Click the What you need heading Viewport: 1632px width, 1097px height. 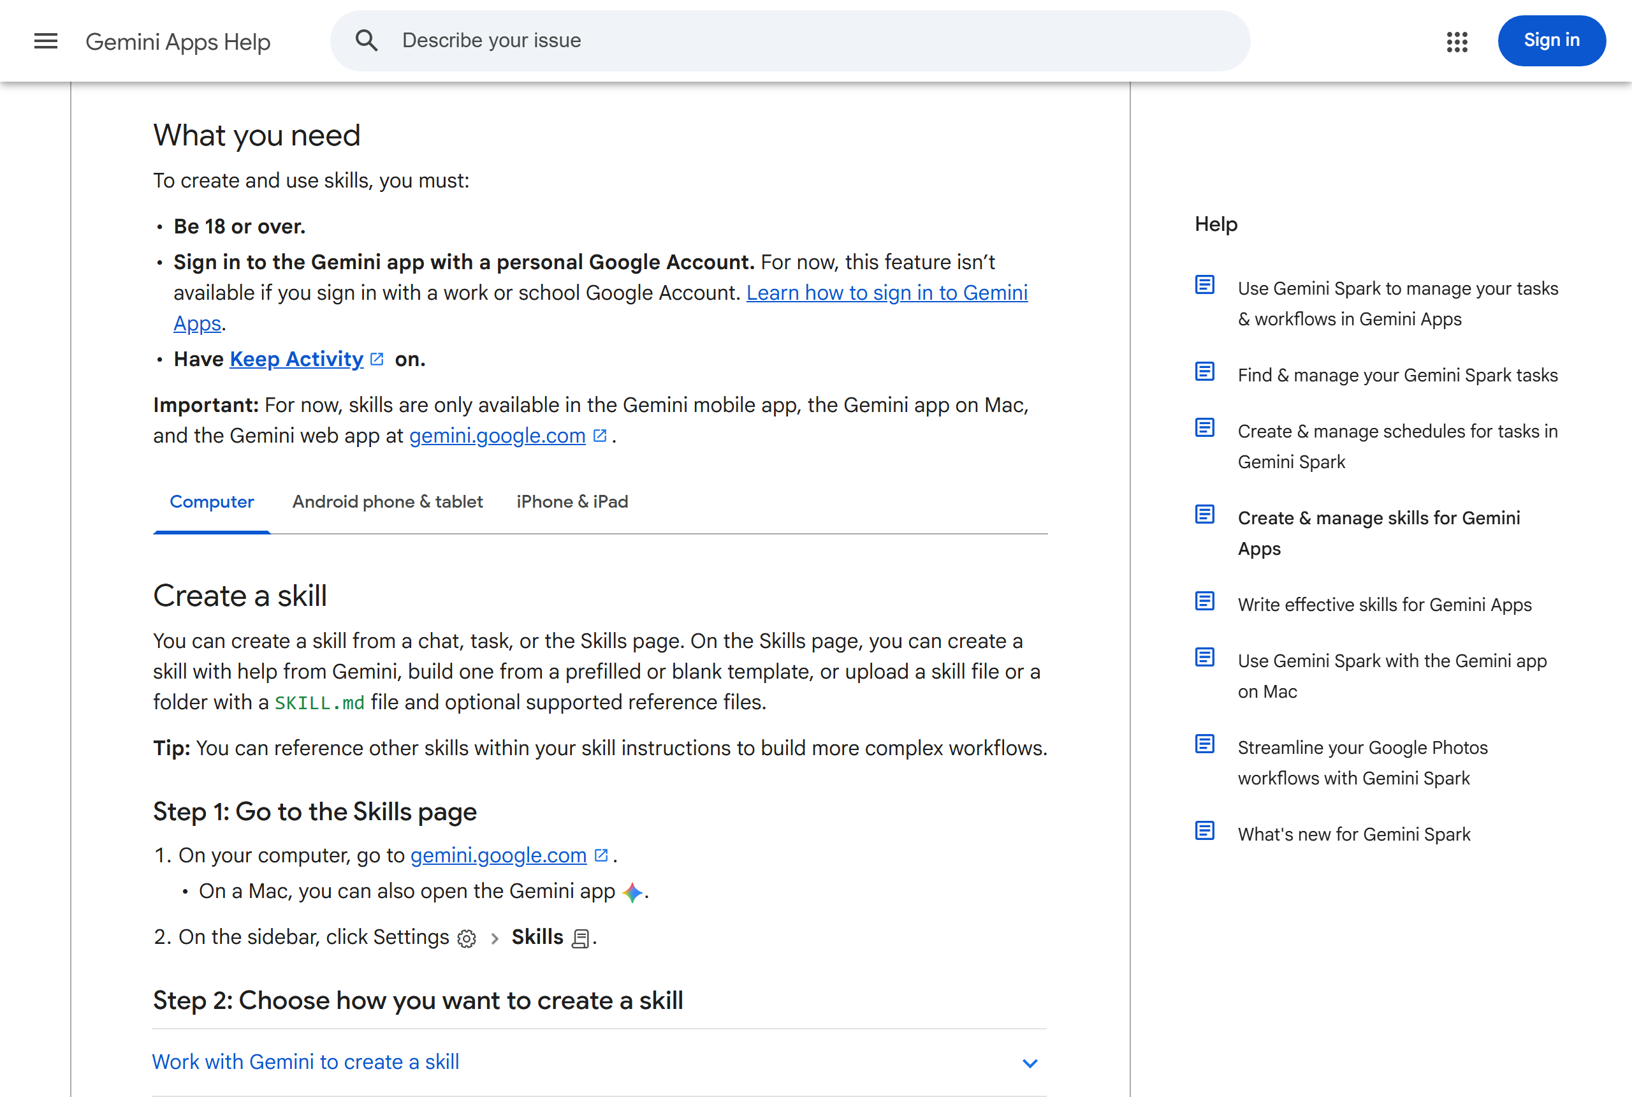[x=257, y=136]
